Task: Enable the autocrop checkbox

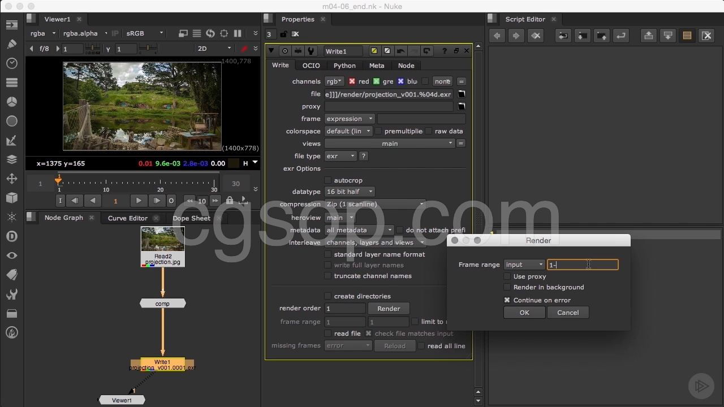Action: [x=327, y=180]
